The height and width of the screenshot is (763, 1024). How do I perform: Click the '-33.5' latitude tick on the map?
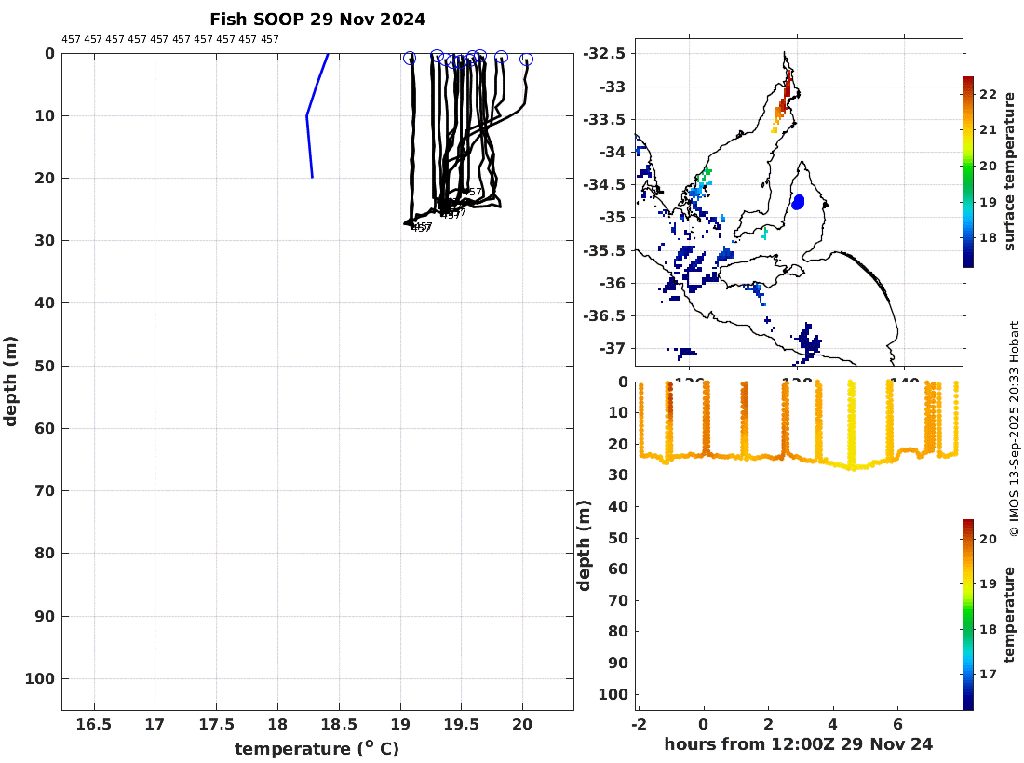[x=604, y=119]
